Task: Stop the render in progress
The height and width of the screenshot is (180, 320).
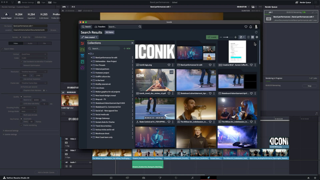Action: point(309,86)
